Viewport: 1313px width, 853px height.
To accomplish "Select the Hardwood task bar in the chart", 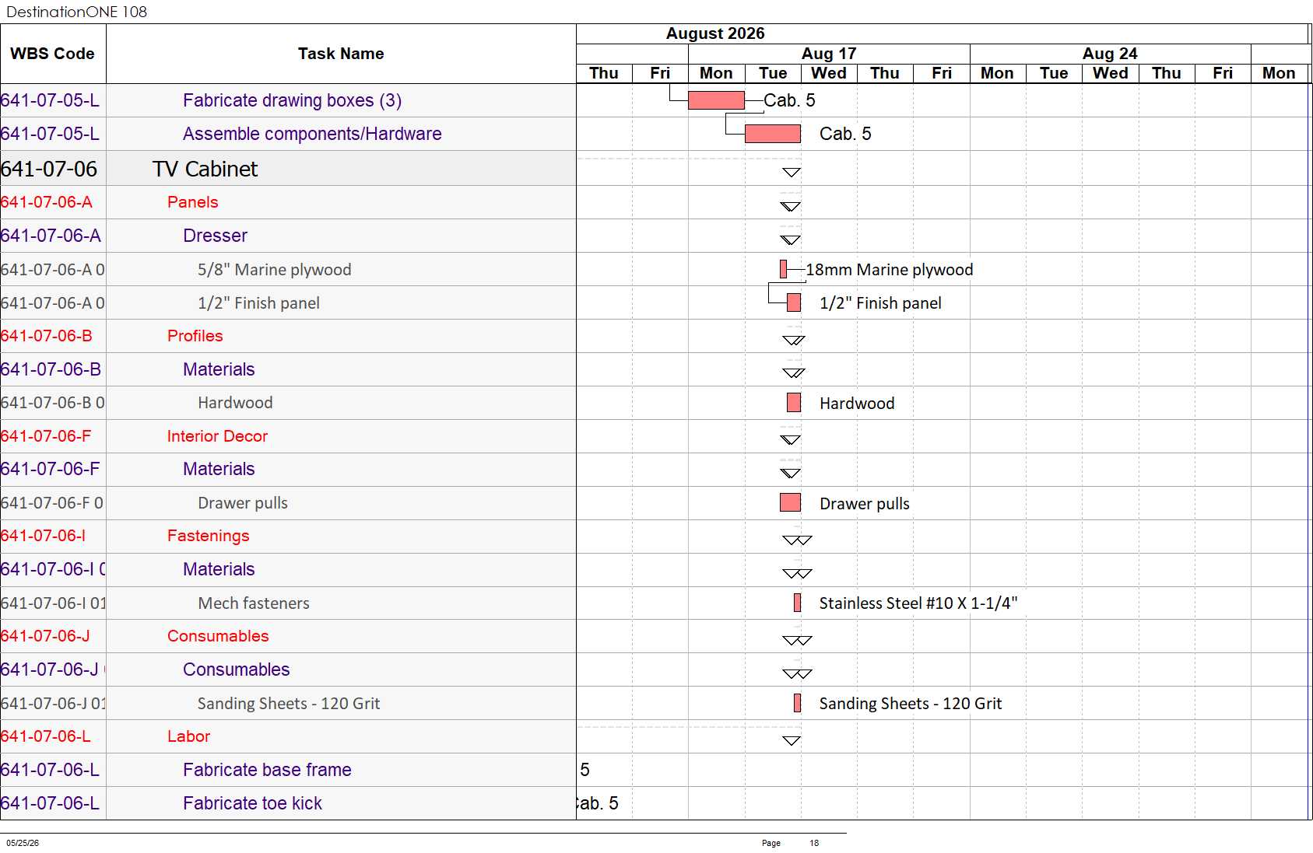I will pos(794,402).
